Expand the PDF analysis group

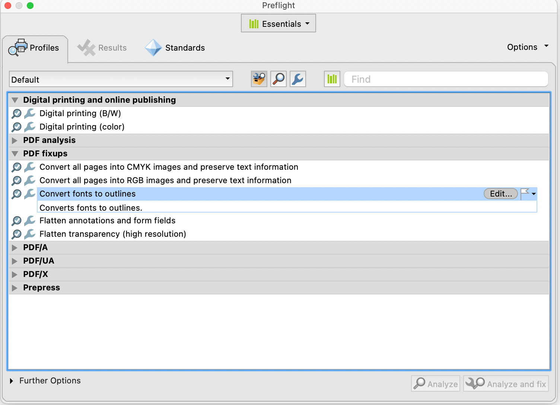tap(15, 140)
